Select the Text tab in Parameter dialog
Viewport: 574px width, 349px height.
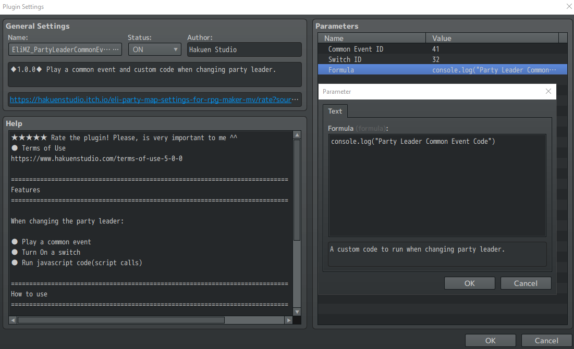(335, 111)
